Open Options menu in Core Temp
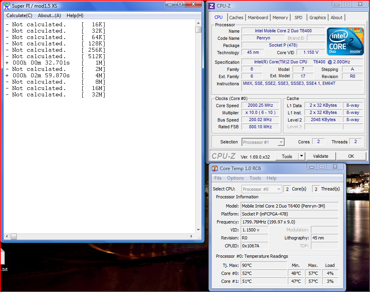Screen dimensions: 370x292 pyautogui.click(x=235, y=178)
